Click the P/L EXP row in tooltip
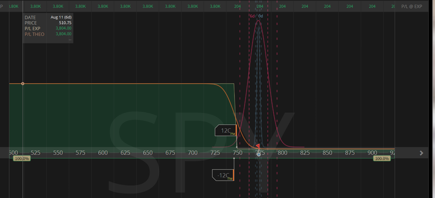Viewport: 435px width, 198px height. 48,28
